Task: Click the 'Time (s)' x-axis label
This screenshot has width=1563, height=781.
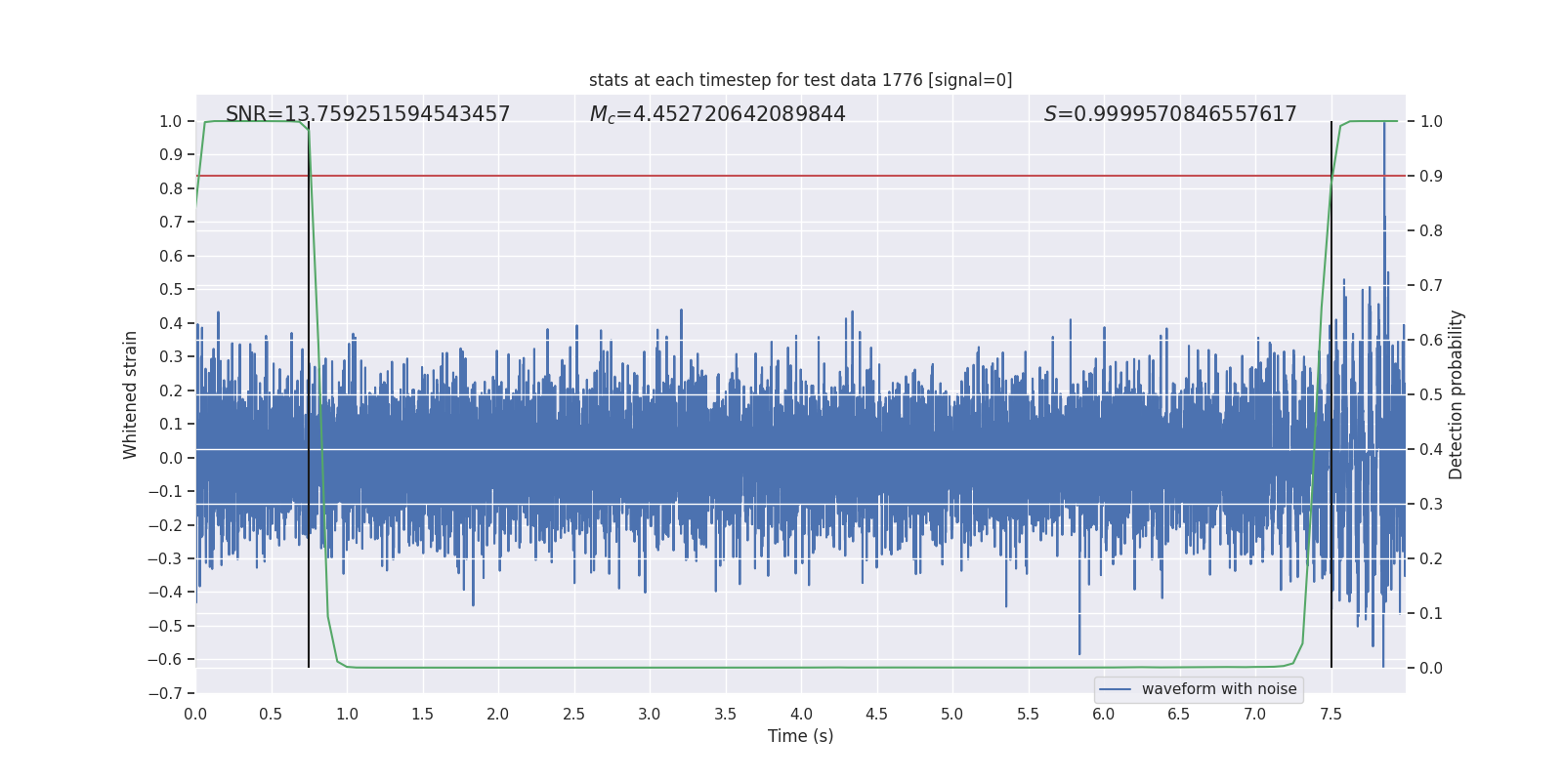Action: (801, 736)
